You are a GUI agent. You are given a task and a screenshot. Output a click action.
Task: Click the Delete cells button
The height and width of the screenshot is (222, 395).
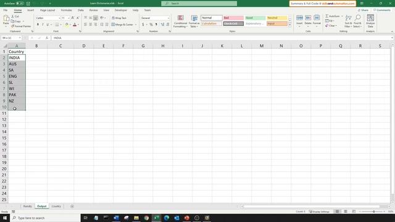[x=308, y=21]
